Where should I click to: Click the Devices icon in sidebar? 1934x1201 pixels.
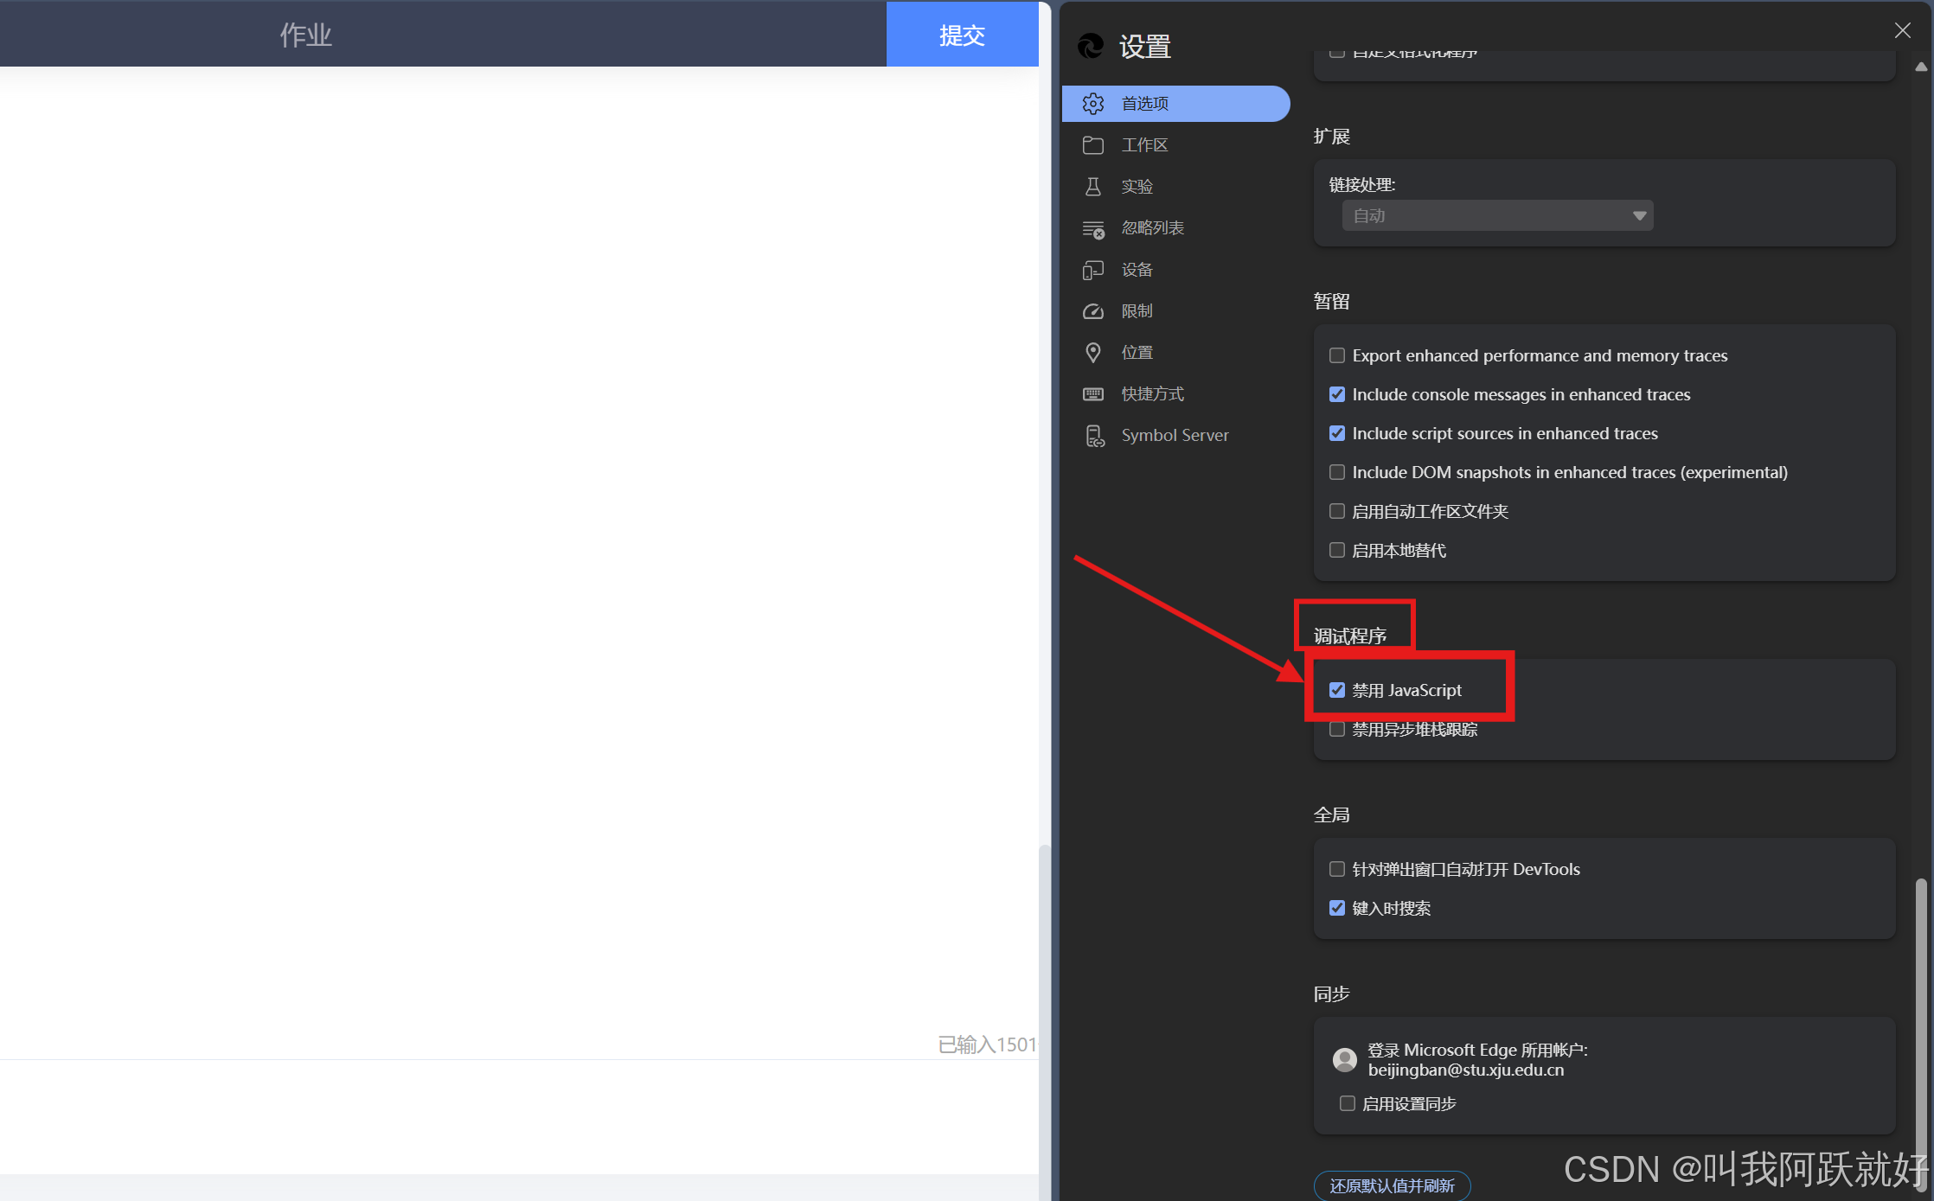coord(1093,270)
